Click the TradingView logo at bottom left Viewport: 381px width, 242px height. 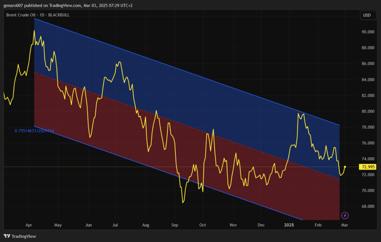tap(20, 236)
